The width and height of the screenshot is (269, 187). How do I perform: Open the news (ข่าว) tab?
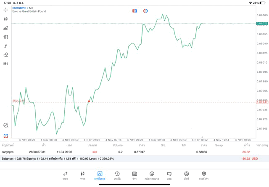pos(134,175)
